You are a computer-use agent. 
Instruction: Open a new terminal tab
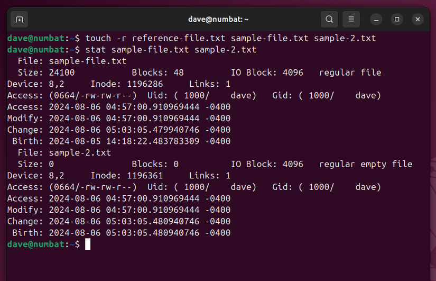click(19, 20)
